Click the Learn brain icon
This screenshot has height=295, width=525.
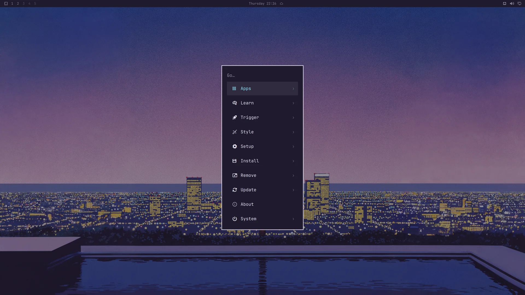235,103
